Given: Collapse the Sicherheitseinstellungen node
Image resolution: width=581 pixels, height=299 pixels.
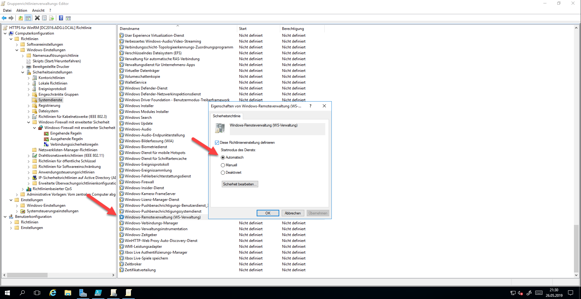Looking at the screenshot, I should pyautogui.click(x=23, y=72).
